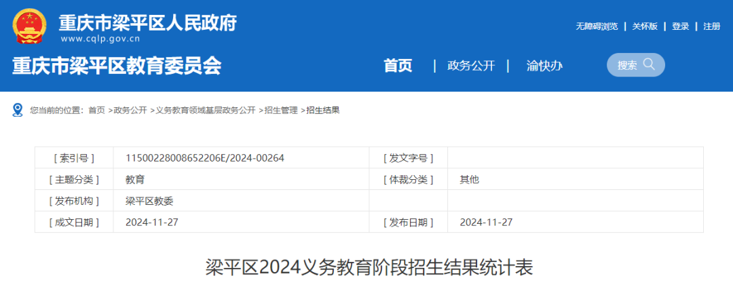Open 义务教育领域基层政务公开 breadcrumb link
The width and height of the screenshot is (733, 287).
point(205,110)
